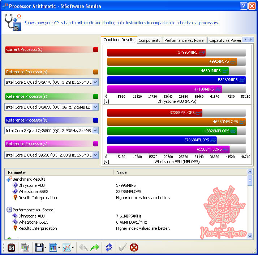Click the orange Reference Processor color swatch
258x255 pixels.
(x=96, y=72)
